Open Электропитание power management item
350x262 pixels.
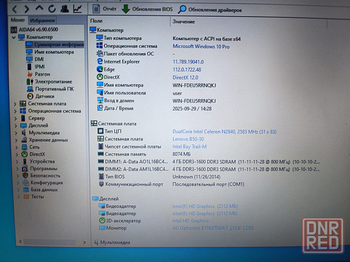click(x=53, y=81)
